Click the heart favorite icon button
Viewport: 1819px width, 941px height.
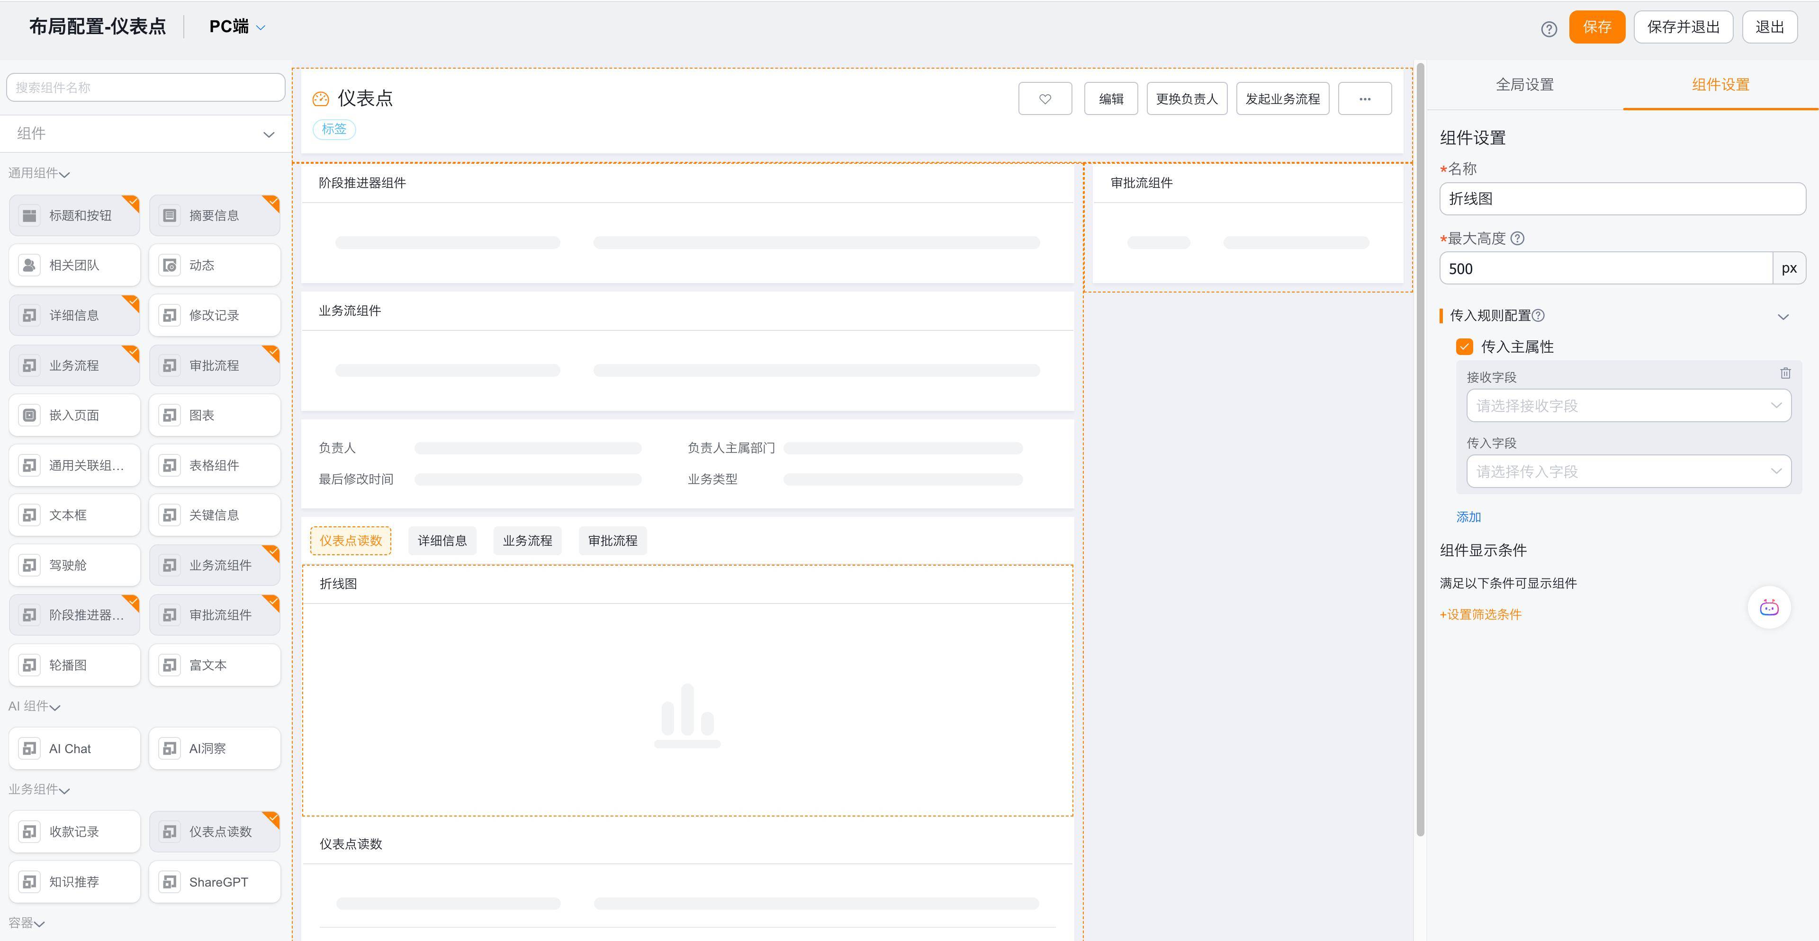pos(1045,99)
